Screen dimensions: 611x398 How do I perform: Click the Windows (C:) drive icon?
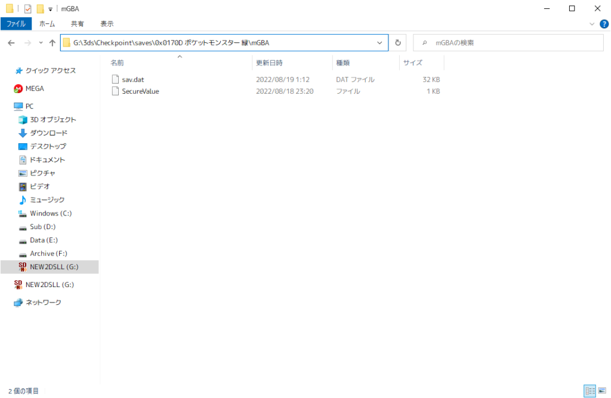click(23, 214)
